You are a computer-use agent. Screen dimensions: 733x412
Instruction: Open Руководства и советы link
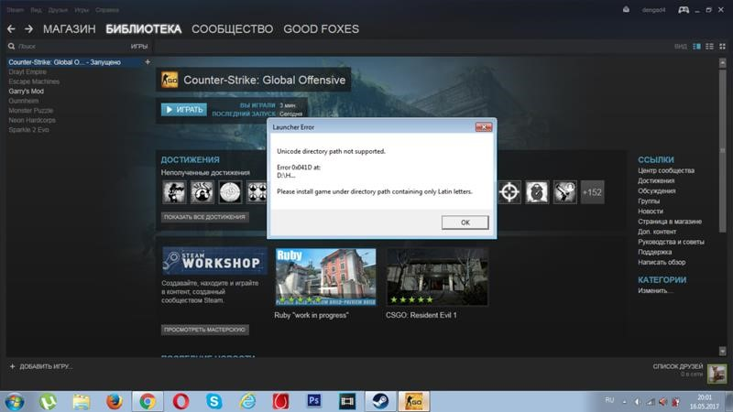(671, 242)
